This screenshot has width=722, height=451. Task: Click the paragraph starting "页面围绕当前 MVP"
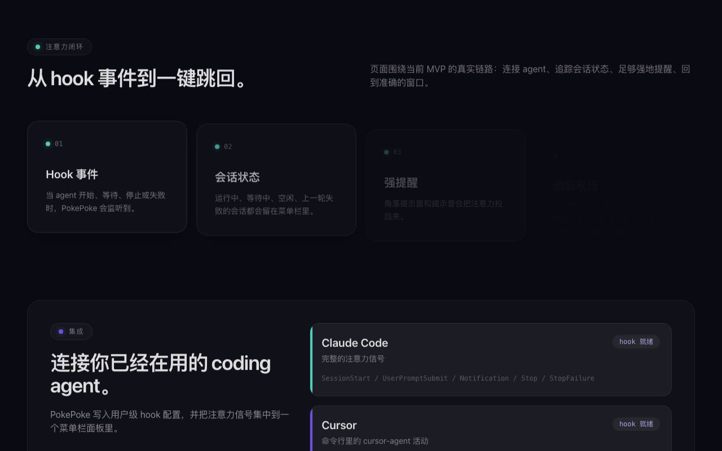click(530, 76)
